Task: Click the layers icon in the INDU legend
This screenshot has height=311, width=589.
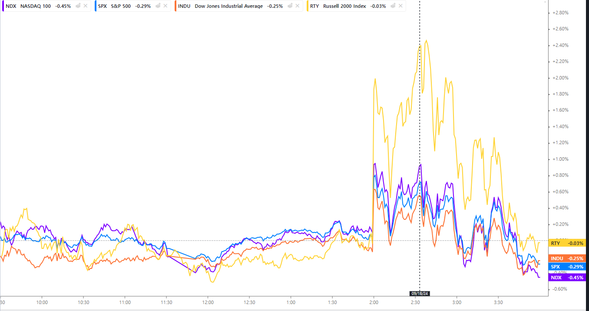Action: pyautogui.click(x=289, y=6)
